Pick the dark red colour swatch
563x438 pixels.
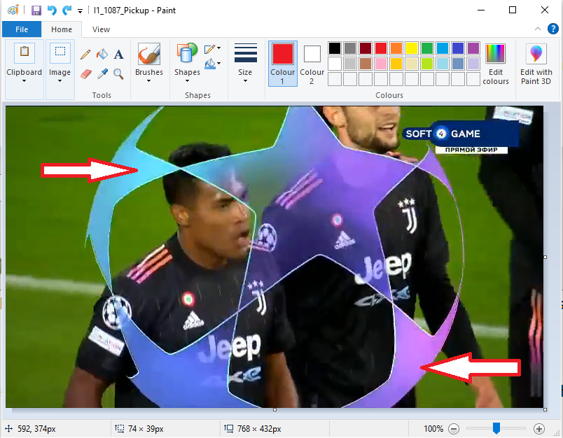366,48
